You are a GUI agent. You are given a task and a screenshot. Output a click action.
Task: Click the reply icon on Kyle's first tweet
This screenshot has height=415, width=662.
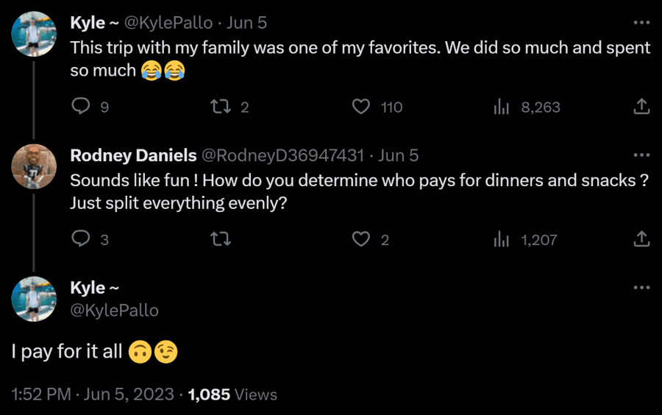[x=81, y=107]
